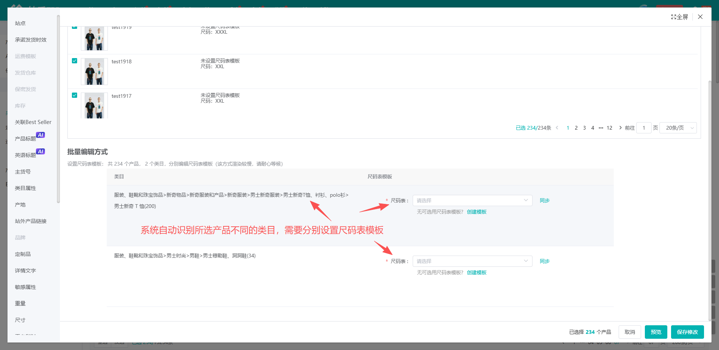Go to page 2
The height and width of the screenshot is (350, 719).
coord(576,128)
